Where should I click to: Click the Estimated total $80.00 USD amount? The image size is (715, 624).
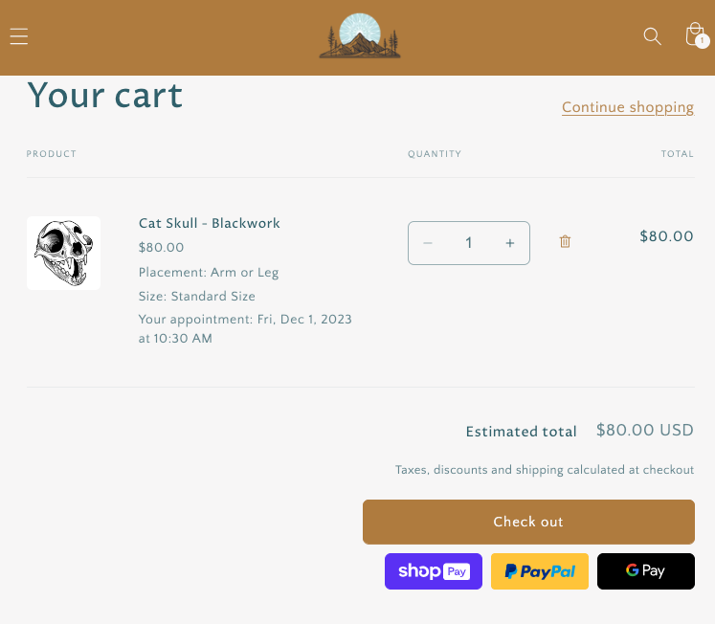pos(644,431)
